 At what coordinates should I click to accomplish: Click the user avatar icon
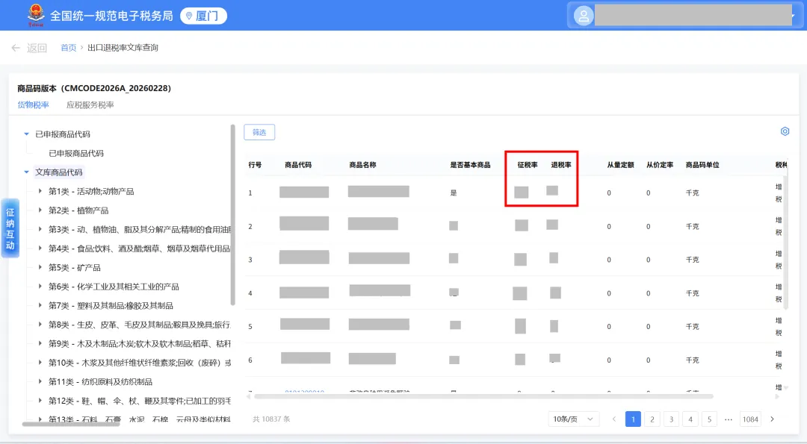584,16
